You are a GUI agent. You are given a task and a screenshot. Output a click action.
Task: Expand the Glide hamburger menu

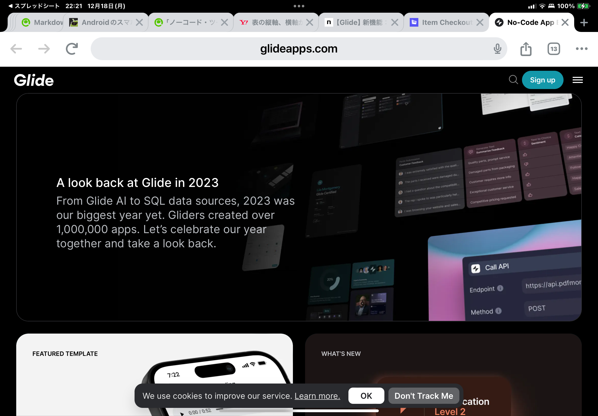pos(577,80)
